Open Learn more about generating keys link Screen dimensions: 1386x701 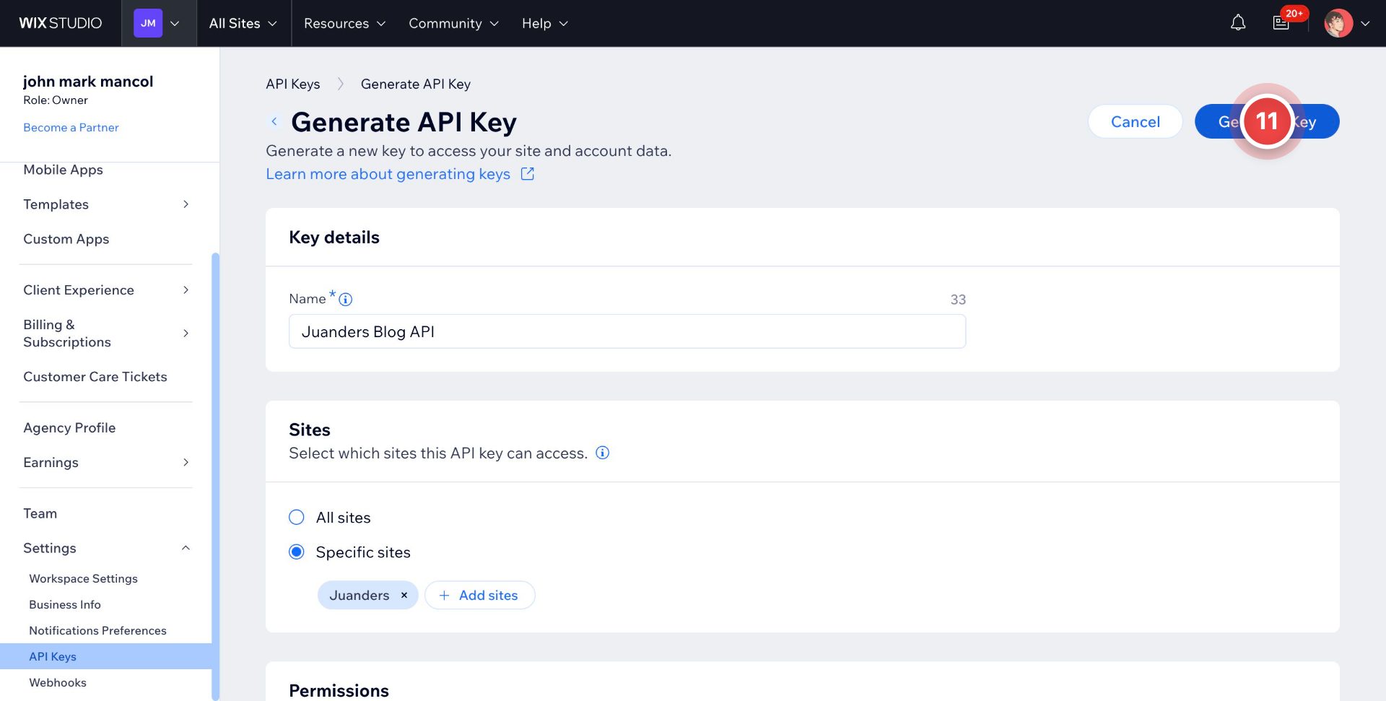coord(388,174)
